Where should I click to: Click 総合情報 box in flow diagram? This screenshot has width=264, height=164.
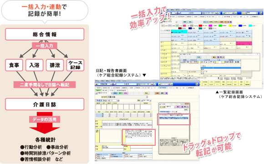coord(45,34)
